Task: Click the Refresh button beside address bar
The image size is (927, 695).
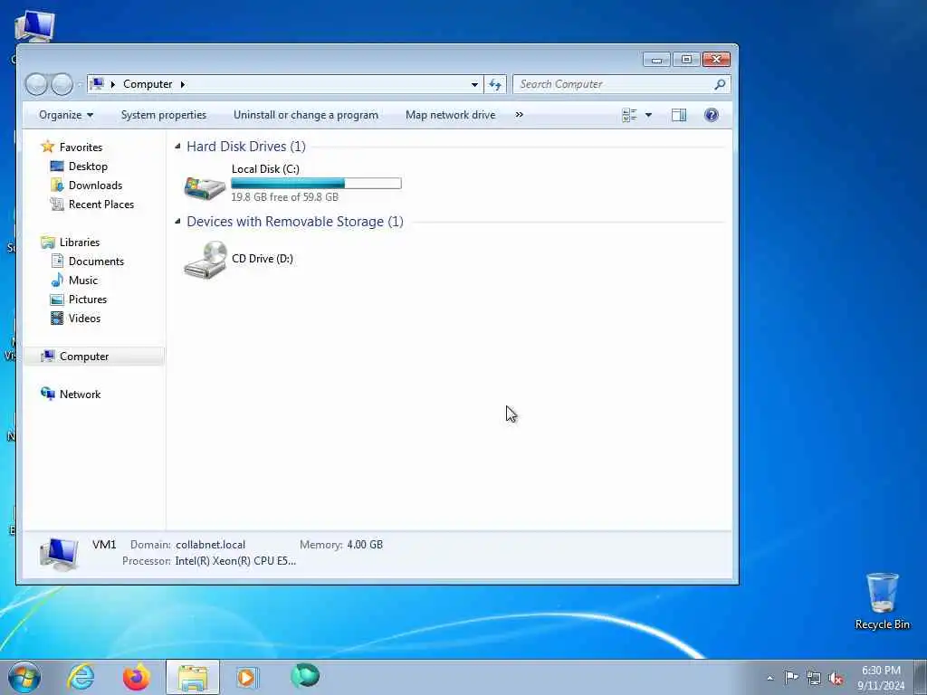Action: coord(495,84)
